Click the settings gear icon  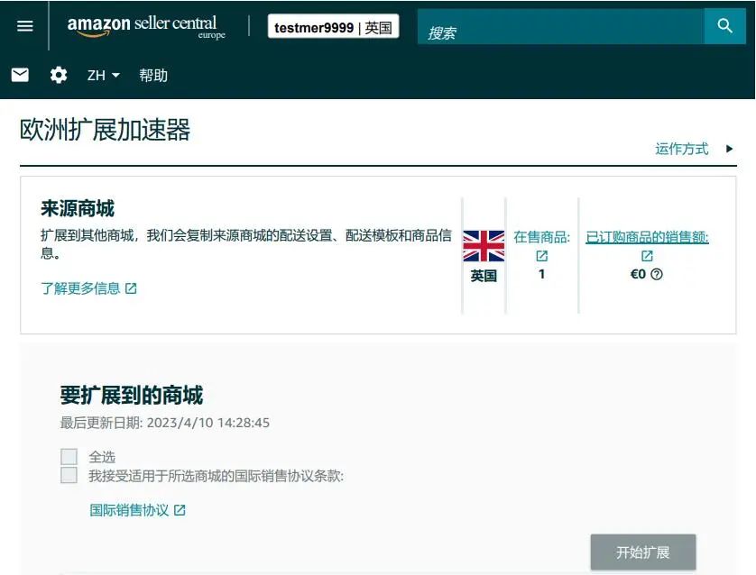[58, 75]
